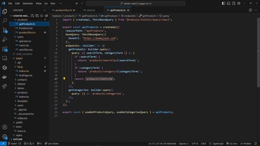Switch to productSlice.ts tab
Image resolution: width=260 pixels, height=146 pixels.
point(63,10)
